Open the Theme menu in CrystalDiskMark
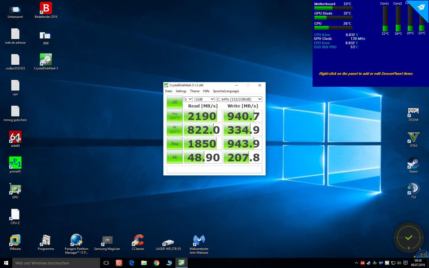This screenshot has width=429, height=268. [x=195, y=91]
